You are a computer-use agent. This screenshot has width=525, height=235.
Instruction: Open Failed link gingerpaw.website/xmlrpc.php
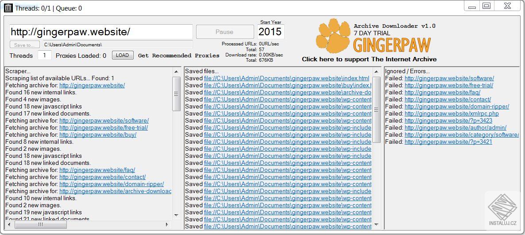click(x=452, y=114)
